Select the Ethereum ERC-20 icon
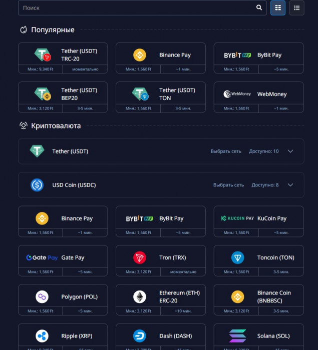 (140, 296)
